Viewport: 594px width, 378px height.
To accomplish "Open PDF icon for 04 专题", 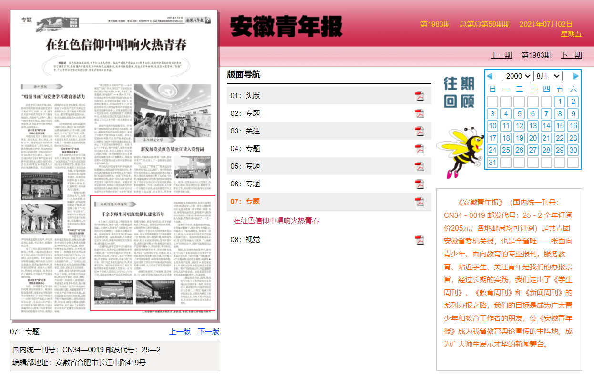I will click(x=419, y=149).
